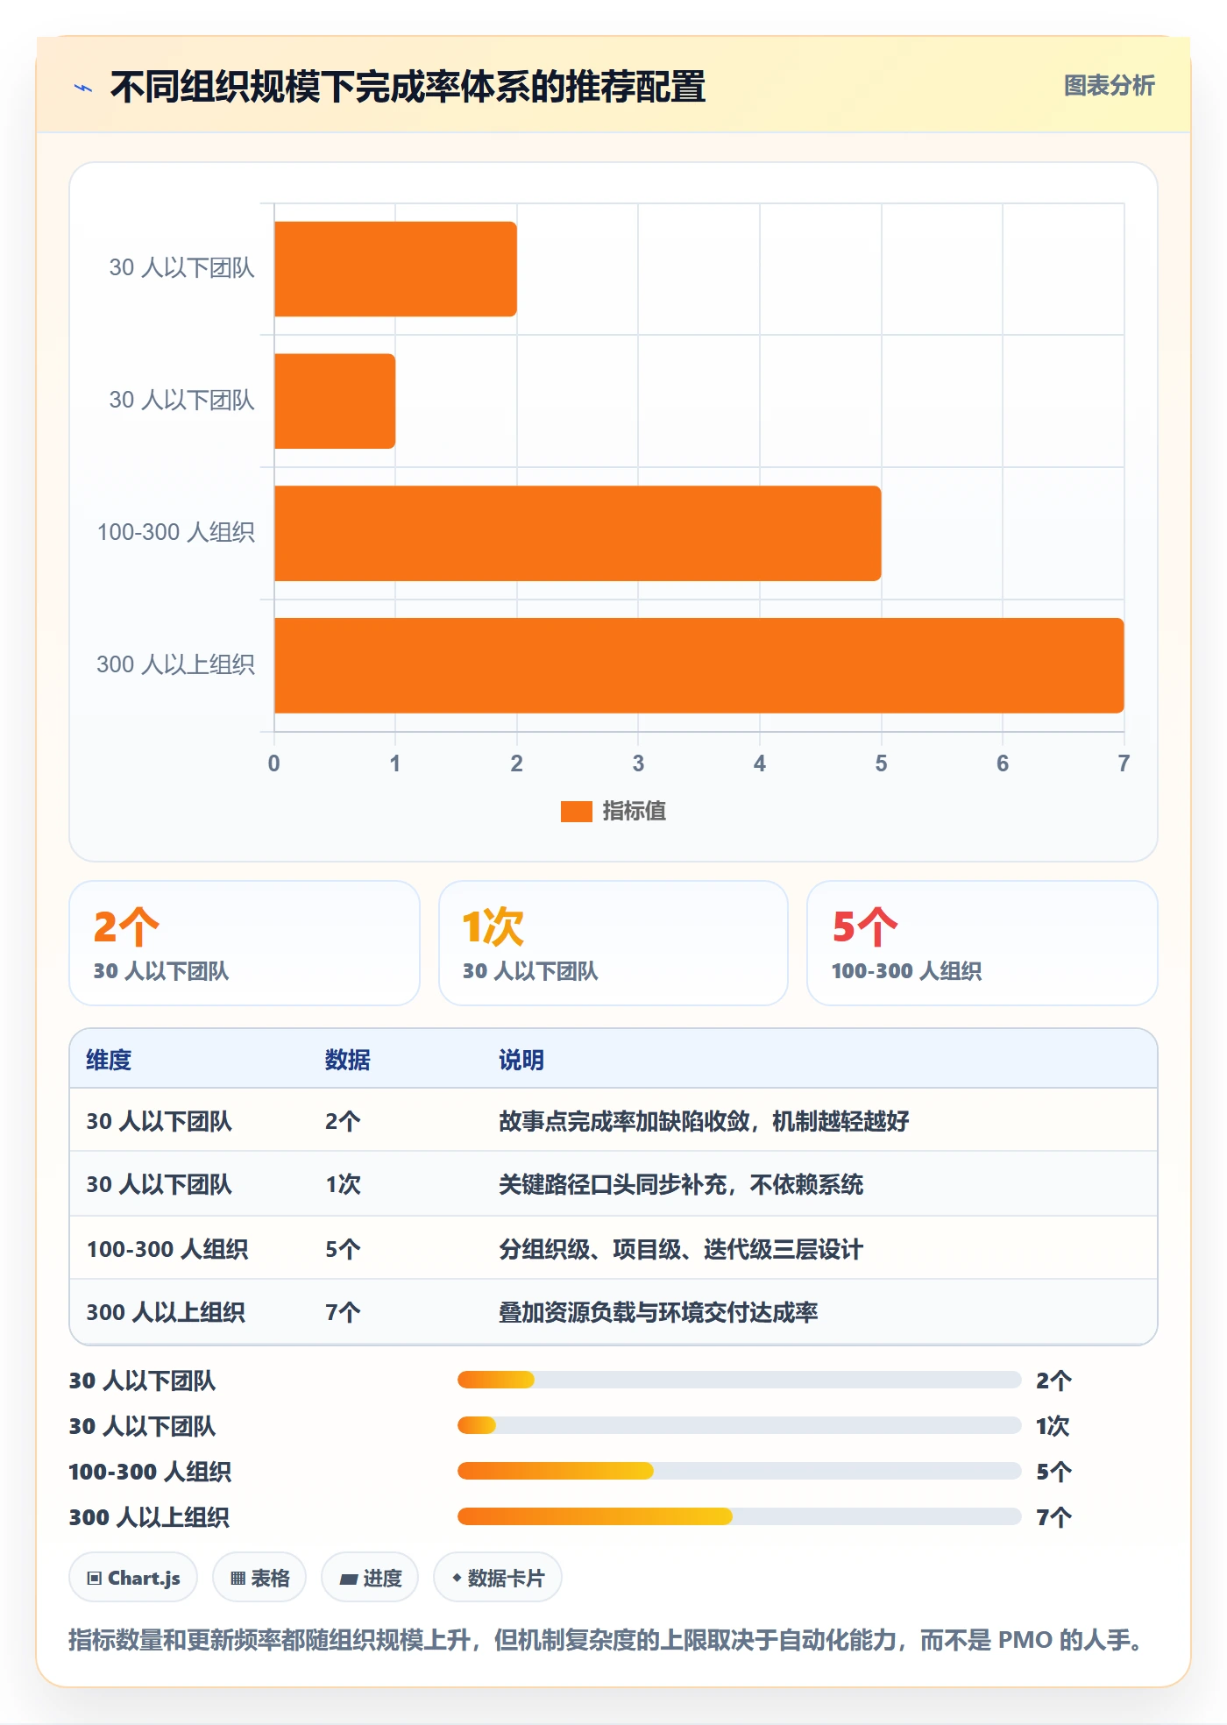Select the footer summary mentioning PMO 的人手
Image resolution: width=1227 pixels, height=1725 pixels.
tap(607, 1640)
